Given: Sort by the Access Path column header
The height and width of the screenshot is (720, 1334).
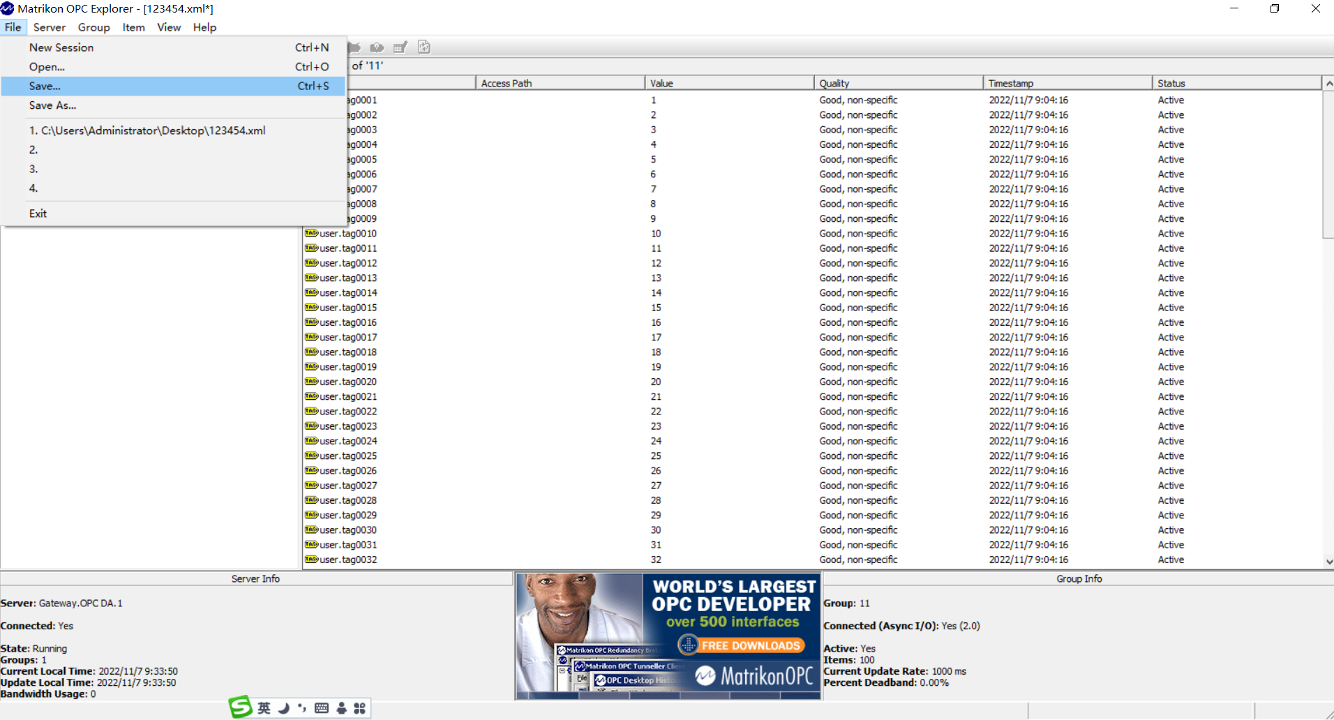Looking at the screenshot, I should click(x=560, y=83).
